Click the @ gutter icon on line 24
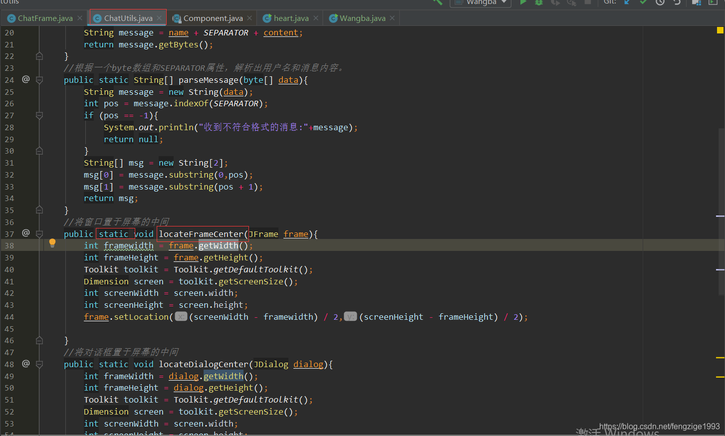 (x=26, y=79)
